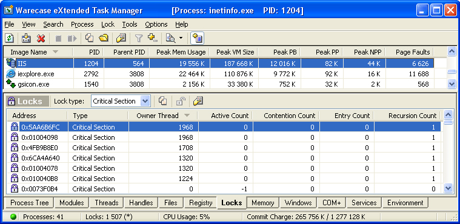Select the iexplore.exe process row

[219, 74]
